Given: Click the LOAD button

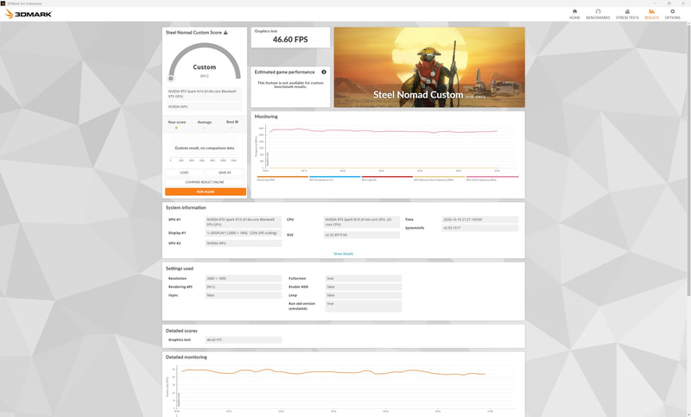Looking at the screenshot, I should (x=184, y=173).
